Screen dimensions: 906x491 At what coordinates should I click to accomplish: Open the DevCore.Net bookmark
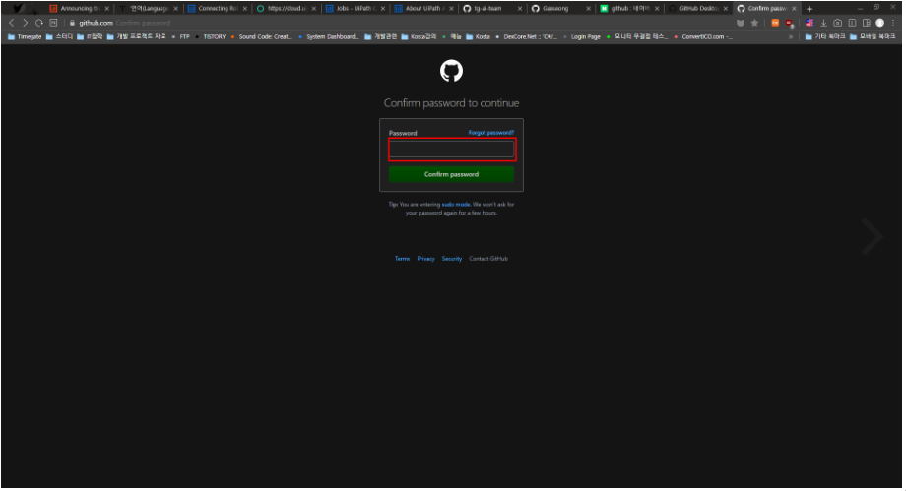[527, 37]
